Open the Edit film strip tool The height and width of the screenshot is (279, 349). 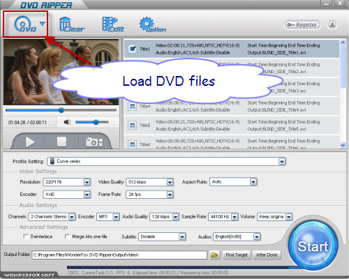113,24
